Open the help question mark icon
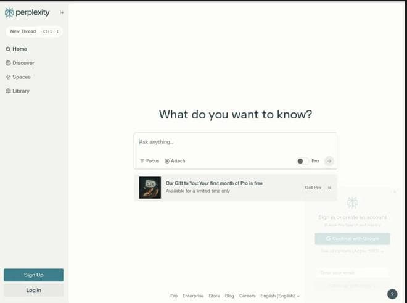The height and width of the screenshot is (303, 407). 392,294
